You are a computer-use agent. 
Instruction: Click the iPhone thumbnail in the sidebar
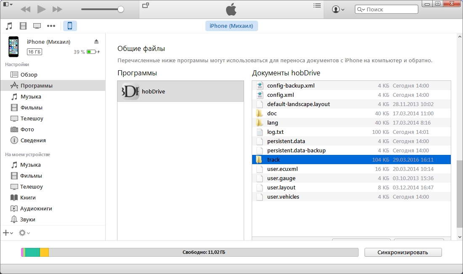pyautogui.click(x=13, y=47)
